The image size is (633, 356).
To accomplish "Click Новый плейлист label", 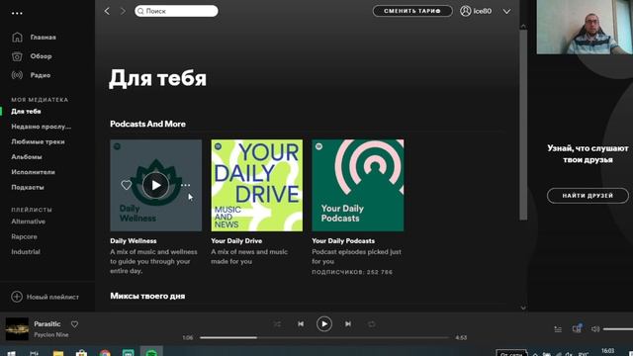I will [x=52, y=297].
